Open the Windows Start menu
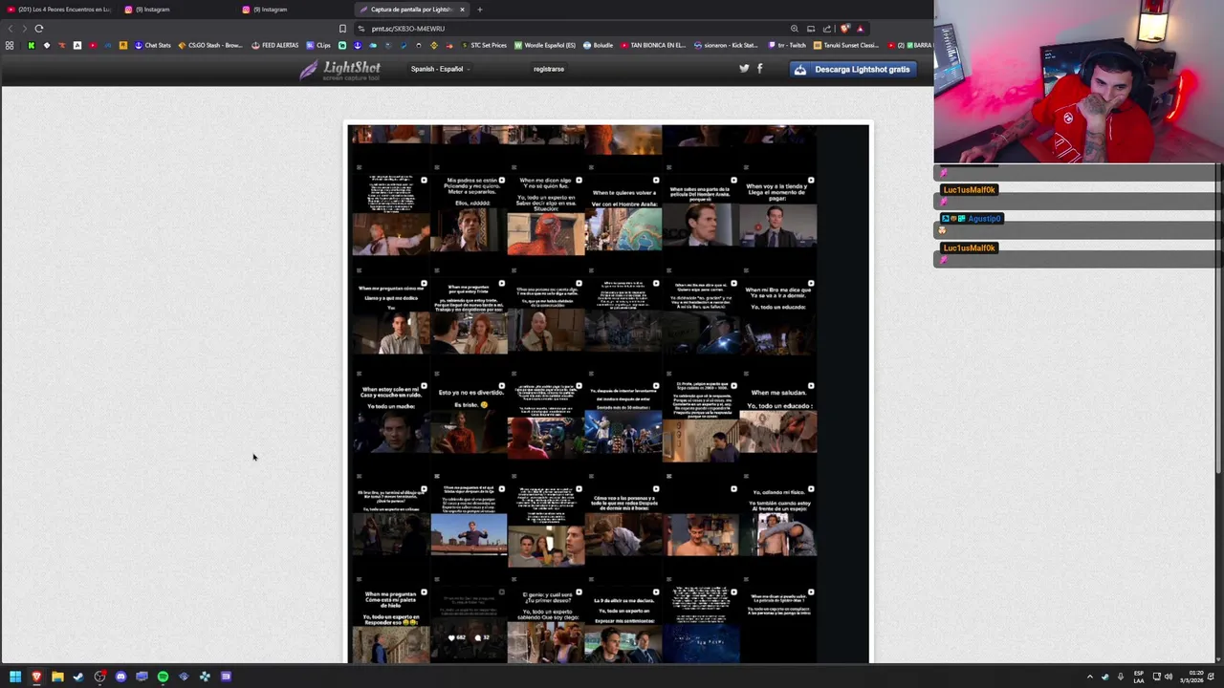This screenshot has width=1224, height=688. (x=15, y=677)
